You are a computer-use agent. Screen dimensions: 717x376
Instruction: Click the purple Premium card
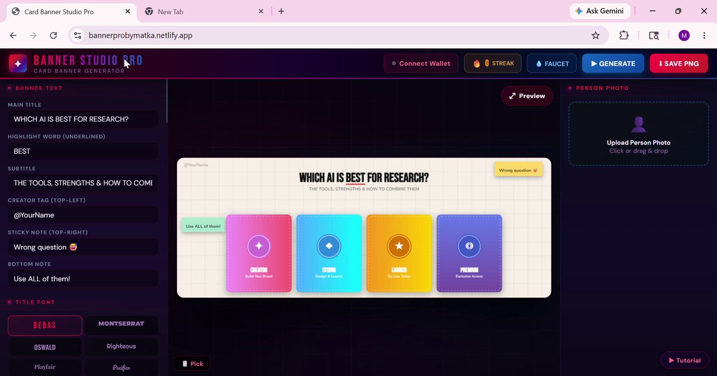pyautogui.click(x=469, y=254)
